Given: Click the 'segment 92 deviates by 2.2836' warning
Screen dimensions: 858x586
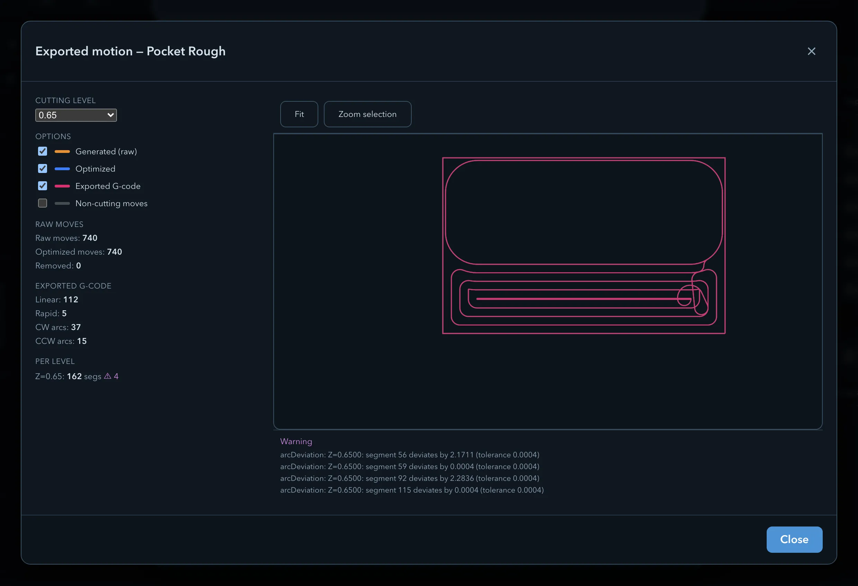Looking at the screenshot, I should pos(409,478).
